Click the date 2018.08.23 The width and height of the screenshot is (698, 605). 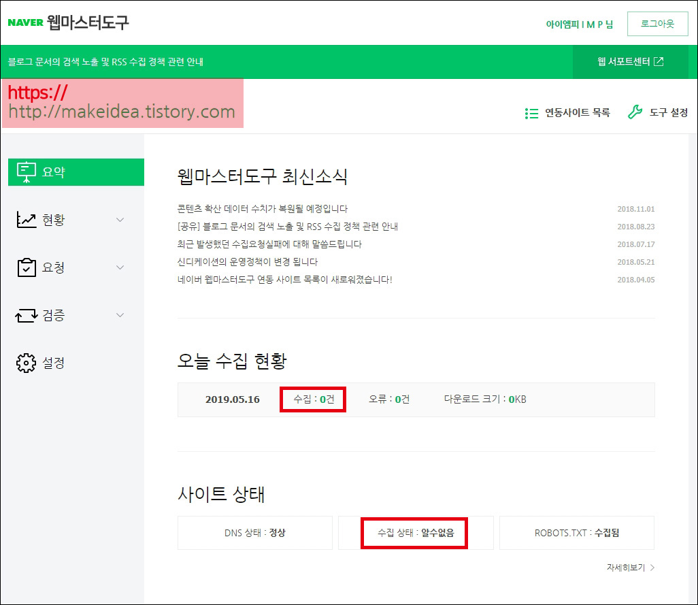click(635, 227)
